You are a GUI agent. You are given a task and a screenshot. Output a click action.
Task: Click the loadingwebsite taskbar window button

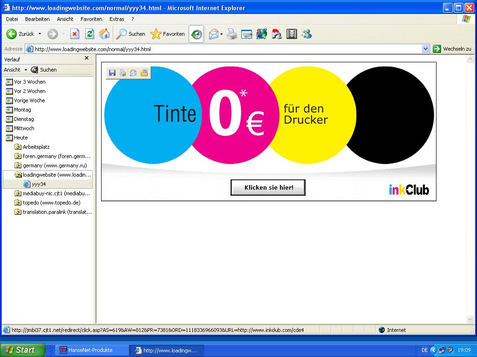pyautogui.click(x=166, y=350)
